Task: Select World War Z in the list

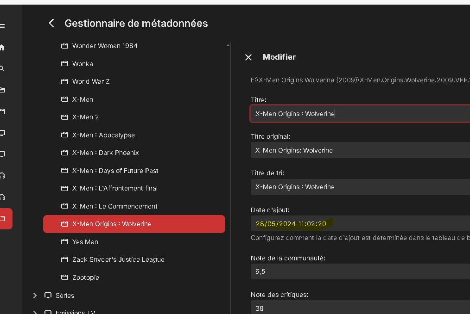Action: click(x=91, y=81)
